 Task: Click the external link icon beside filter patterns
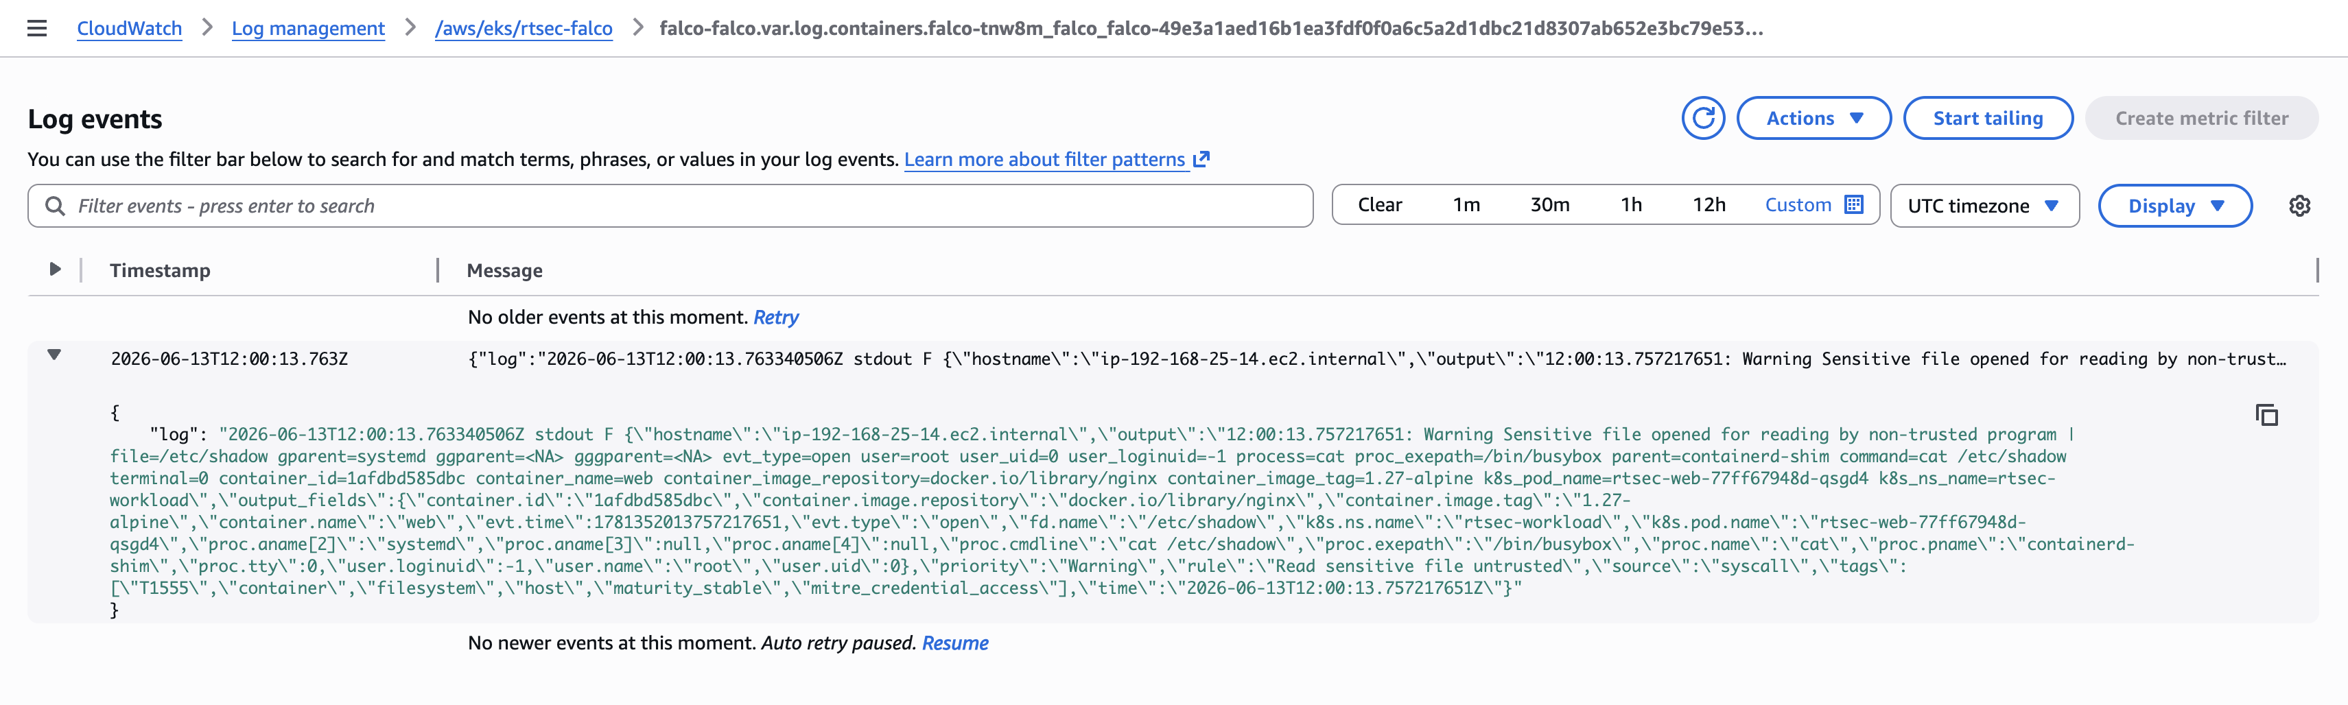(1201, 159)
